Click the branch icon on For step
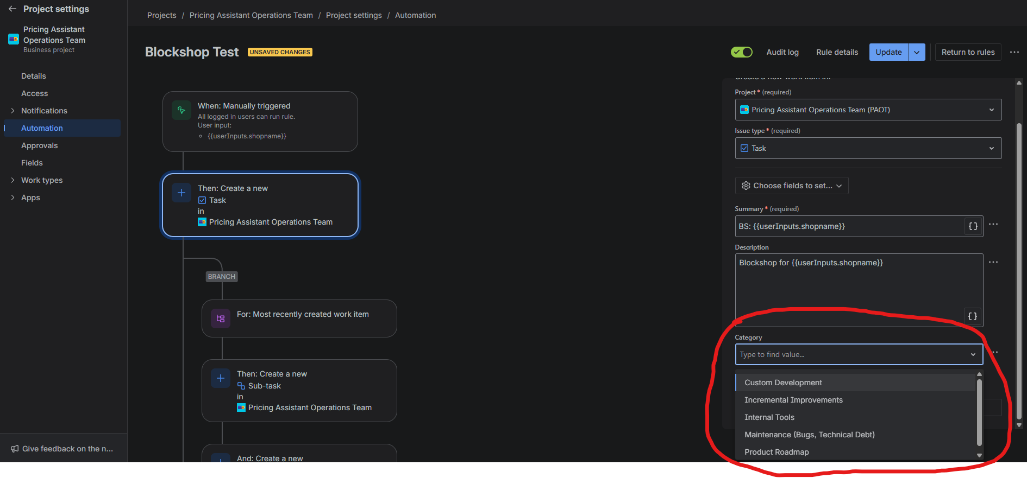The width and height of the screenshot is (1027, 478). 221,318
